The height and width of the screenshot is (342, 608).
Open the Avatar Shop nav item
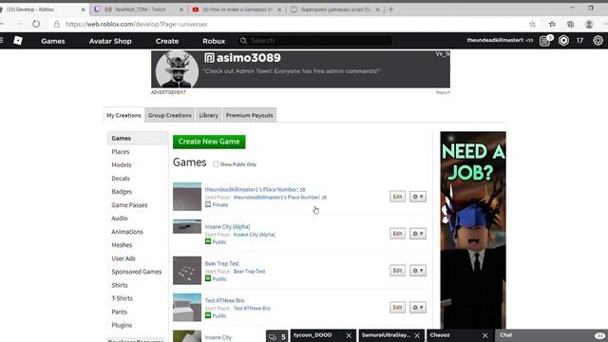tap(110, 41)
